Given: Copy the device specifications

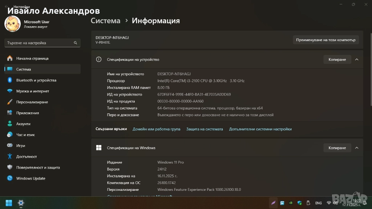Looking at the screenshot, I should (x=337, y=60).
